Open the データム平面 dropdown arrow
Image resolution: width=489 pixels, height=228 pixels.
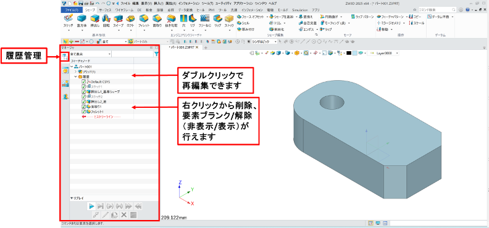pos(452,17)
